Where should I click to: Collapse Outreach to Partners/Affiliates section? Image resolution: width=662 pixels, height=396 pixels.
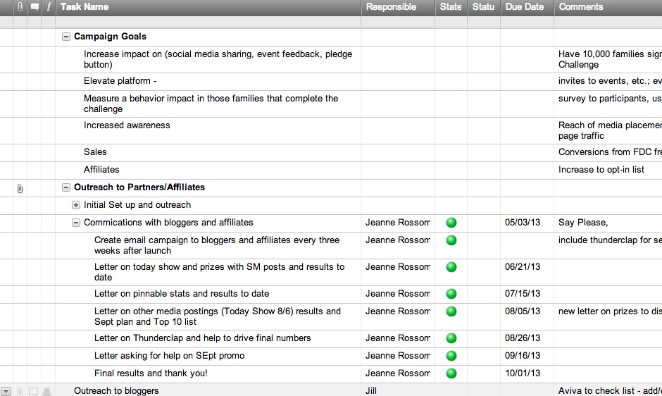[66, 187]
